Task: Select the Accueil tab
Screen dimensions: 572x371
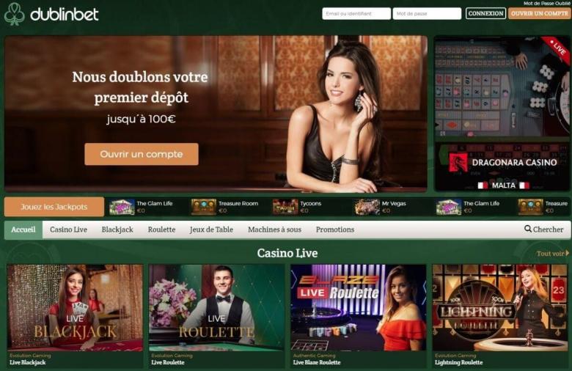Action: point(23,229)
